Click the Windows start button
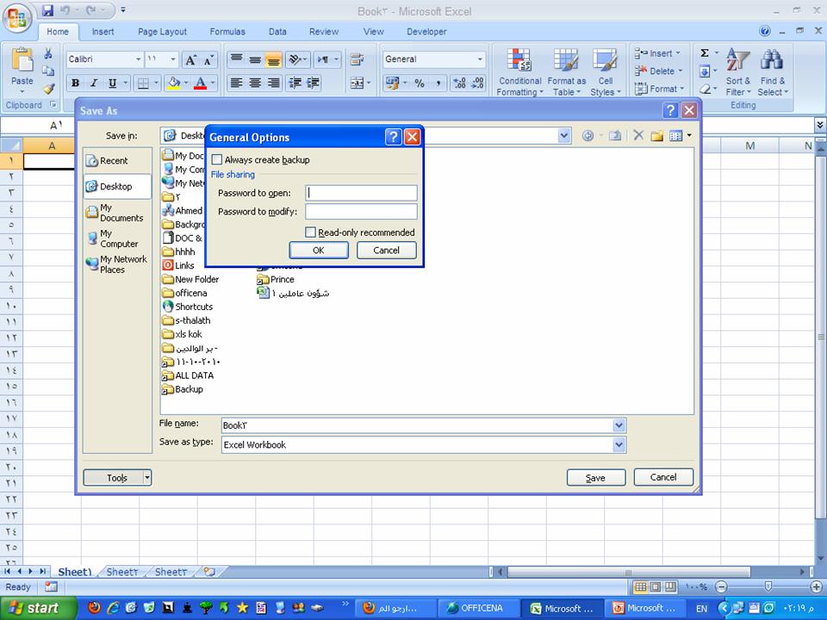Screen dimensions: 827x620 coord(37,609)
